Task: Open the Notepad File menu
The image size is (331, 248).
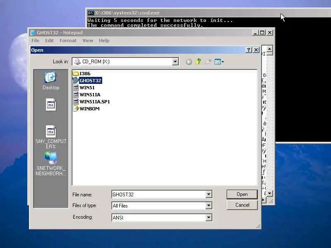Action: pos(36,41)
